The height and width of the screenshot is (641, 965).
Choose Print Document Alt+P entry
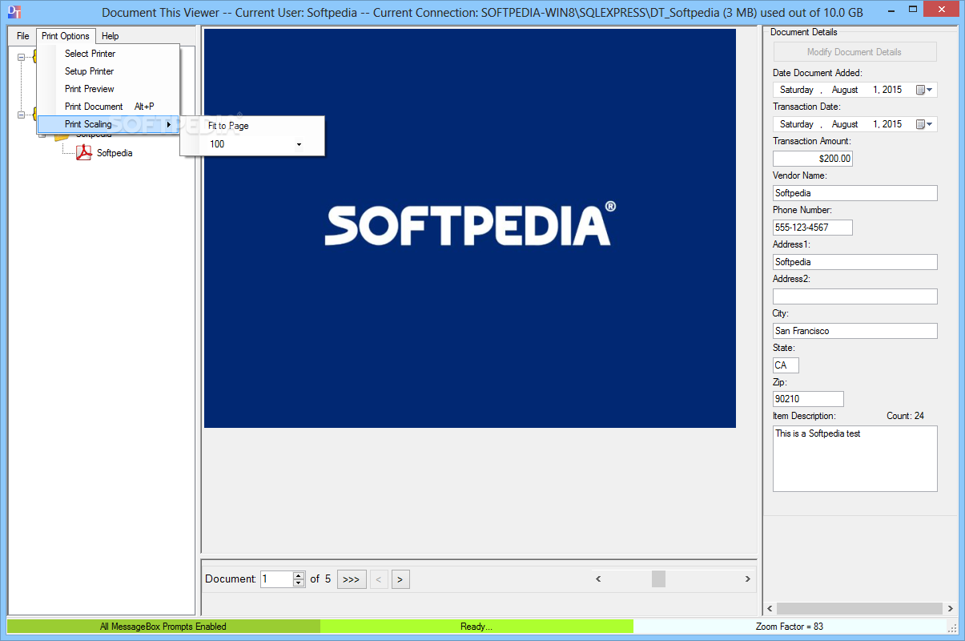[x=108, y=107]
